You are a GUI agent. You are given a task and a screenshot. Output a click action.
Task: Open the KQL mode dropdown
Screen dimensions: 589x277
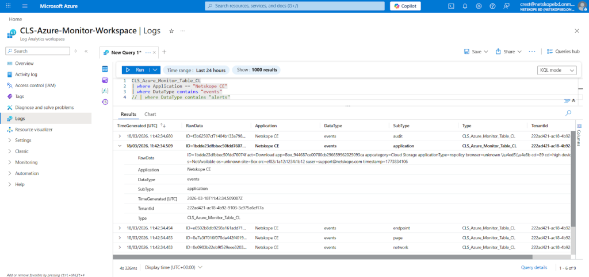coord(557,70)
